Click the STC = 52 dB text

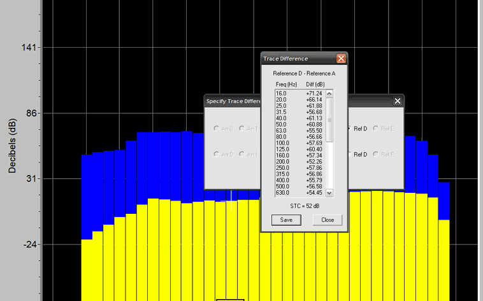[305, 206]
